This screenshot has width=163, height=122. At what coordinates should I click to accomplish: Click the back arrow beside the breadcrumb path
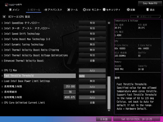[x=4, y=17]
